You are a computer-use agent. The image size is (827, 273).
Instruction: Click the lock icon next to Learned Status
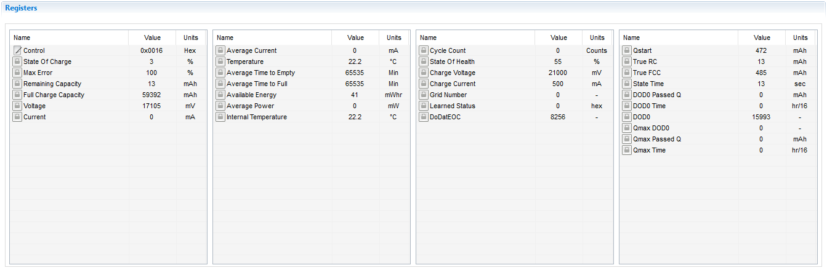(x=424, y=106)
